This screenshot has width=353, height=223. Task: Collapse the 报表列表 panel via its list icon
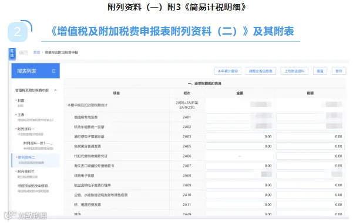pos(53,71)
